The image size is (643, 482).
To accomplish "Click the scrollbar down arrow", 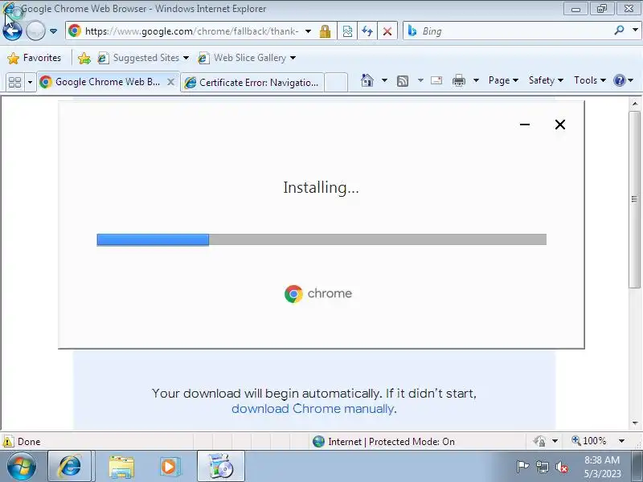I will (635, 423).
